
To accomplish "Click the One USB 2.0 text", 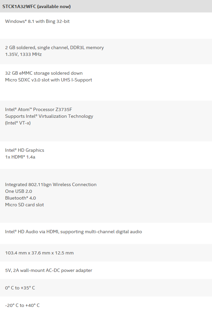I will 19,191.
